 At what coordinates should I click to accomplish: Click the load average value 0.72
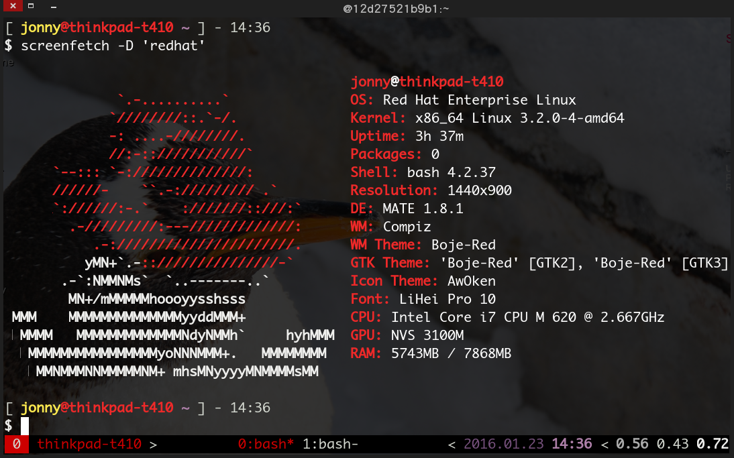(717, 444)
